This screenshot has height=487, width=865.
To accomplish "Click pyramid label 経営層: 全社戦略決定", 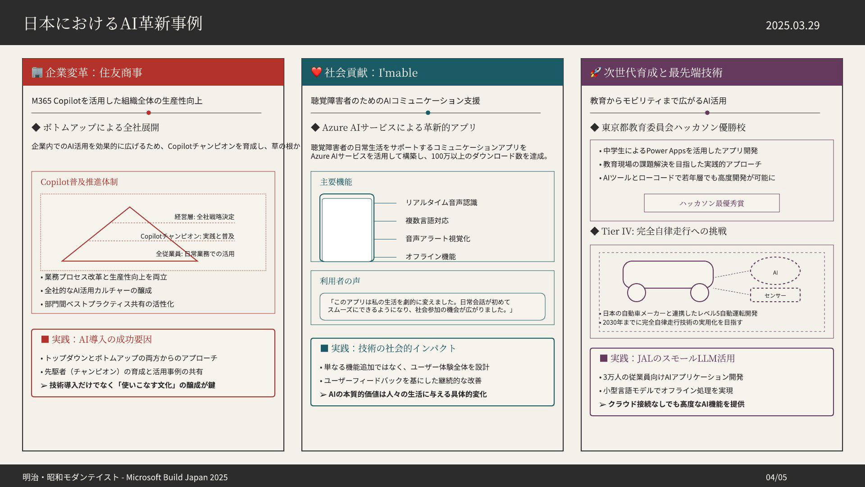I will (205, 217).
